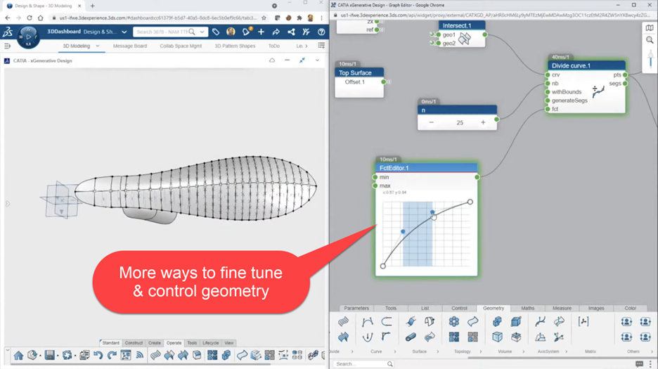Image resolution: width=658 pixels, height=369 pixels.
Task: Click the notifications icon with badge
Action: pos(246,32)
